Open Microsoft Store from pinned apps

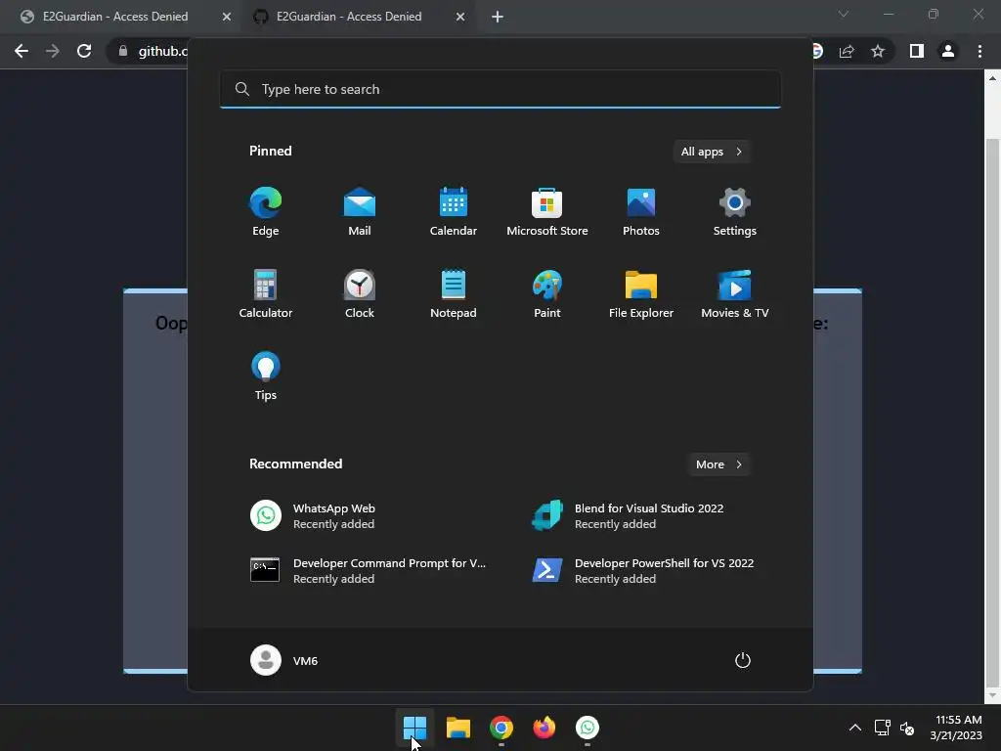tap(547, 212)
